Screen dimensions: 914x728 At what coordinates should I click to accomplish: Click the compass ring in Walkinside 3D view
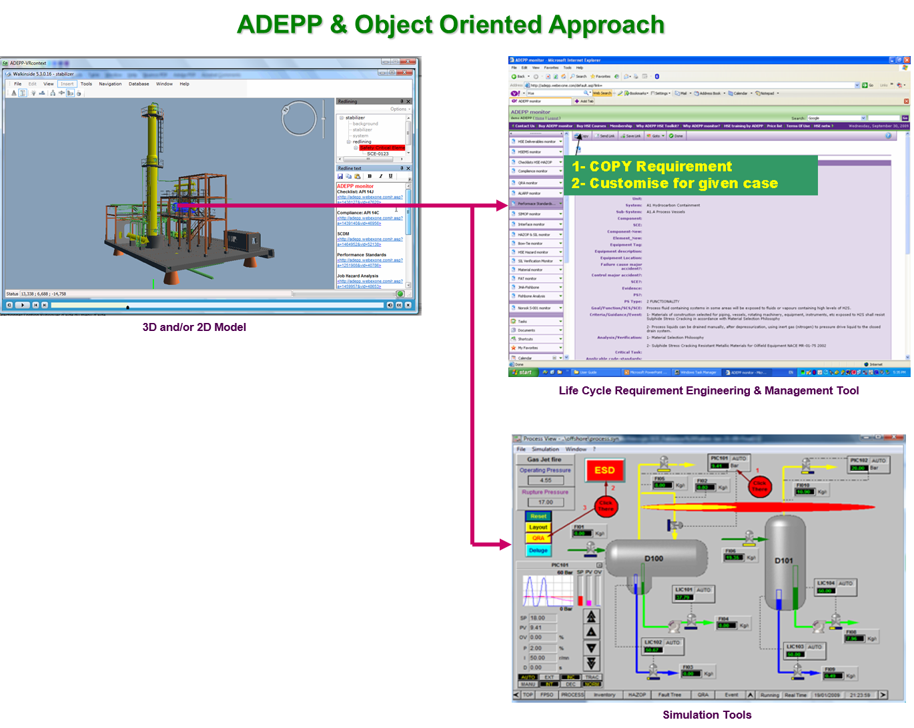coord(299,118)
